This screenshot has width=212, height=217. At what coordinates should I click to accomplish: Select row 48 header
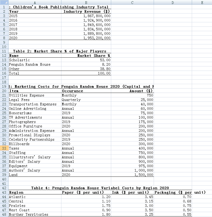pyautogui.click(x=4, y=214)
